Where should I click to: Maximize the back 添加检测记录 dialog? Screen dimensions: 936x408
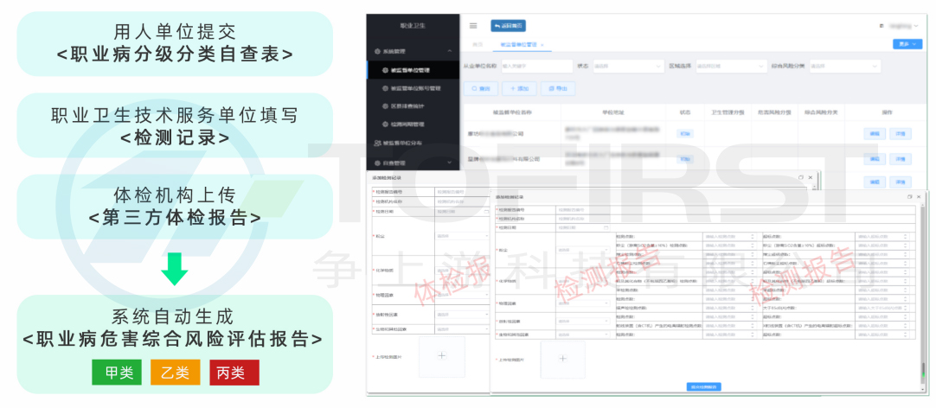[801, 178]
